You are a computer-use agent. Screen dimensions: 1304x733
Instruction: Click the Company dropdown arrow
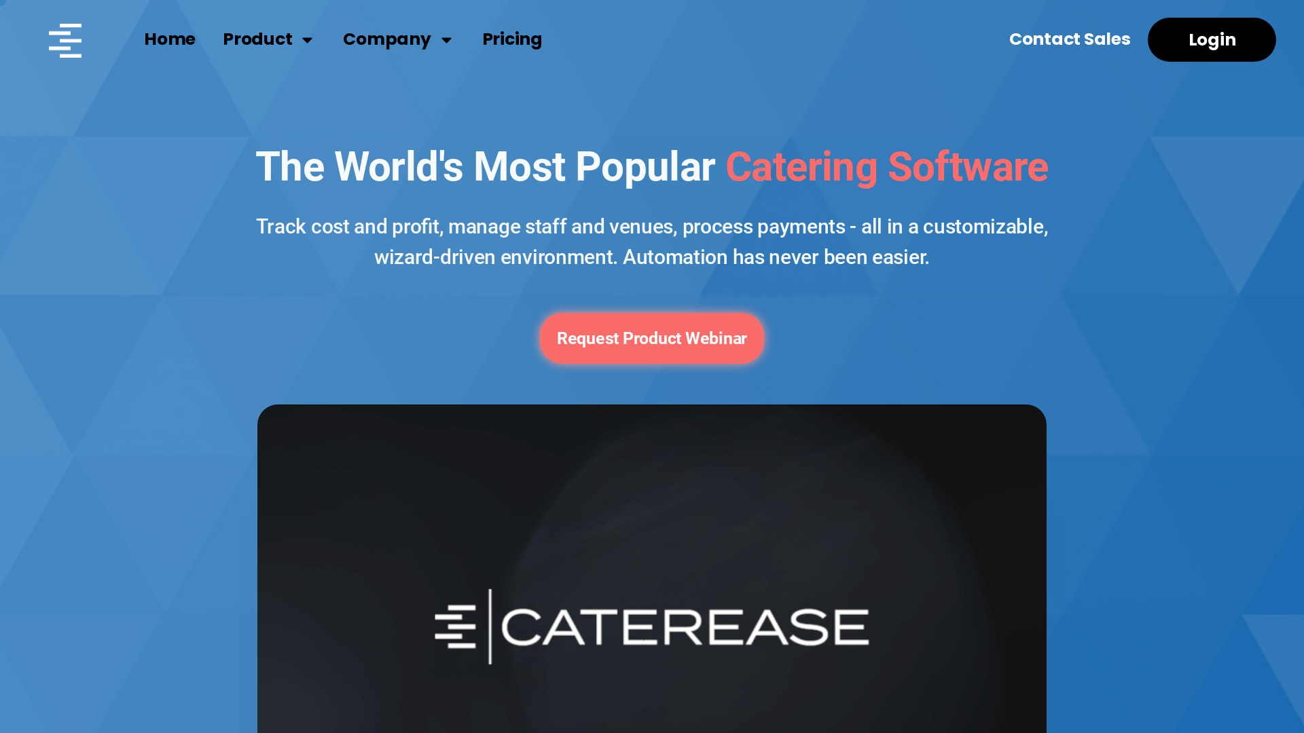tap(448, 39)
